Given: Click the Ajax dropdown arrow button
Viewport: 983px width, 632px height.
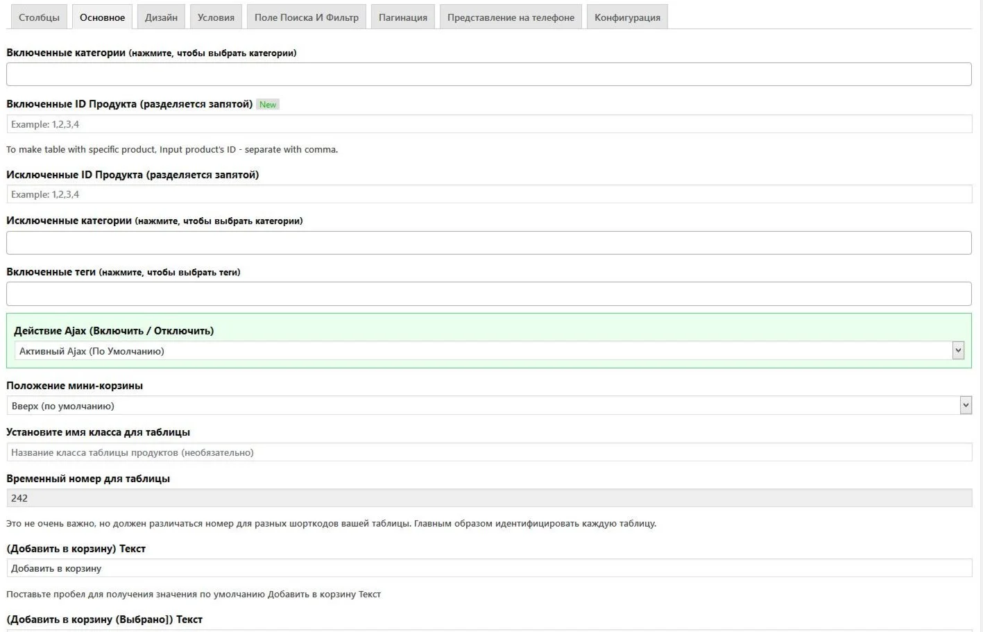Looking at the screenshot, I should tap(958, 351).
